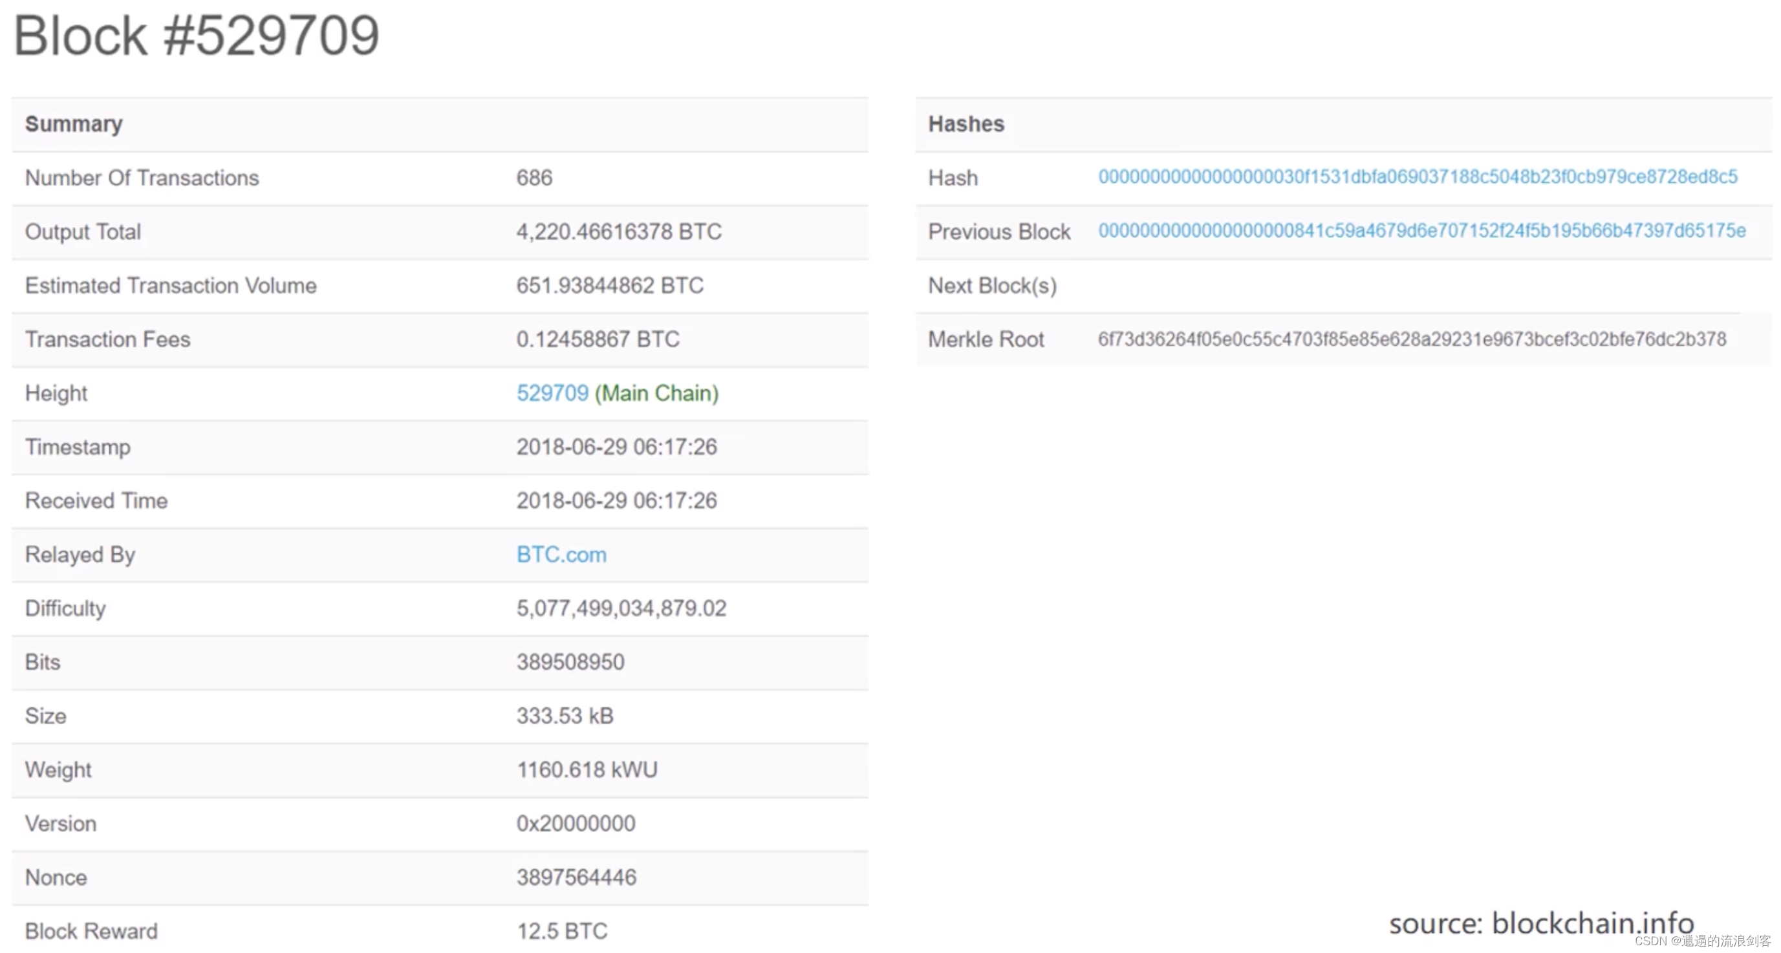1781x953 pixels.
Task: Click the Block Reward 12.5 BTC value
Action: click(x=561, y=931)
